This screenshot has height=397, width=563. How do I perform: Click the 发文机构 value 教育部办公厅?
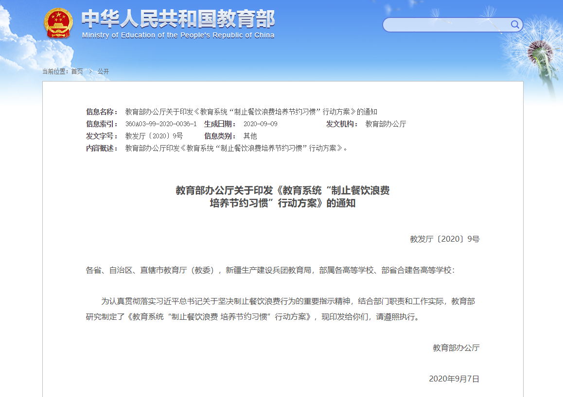[386, 124]
